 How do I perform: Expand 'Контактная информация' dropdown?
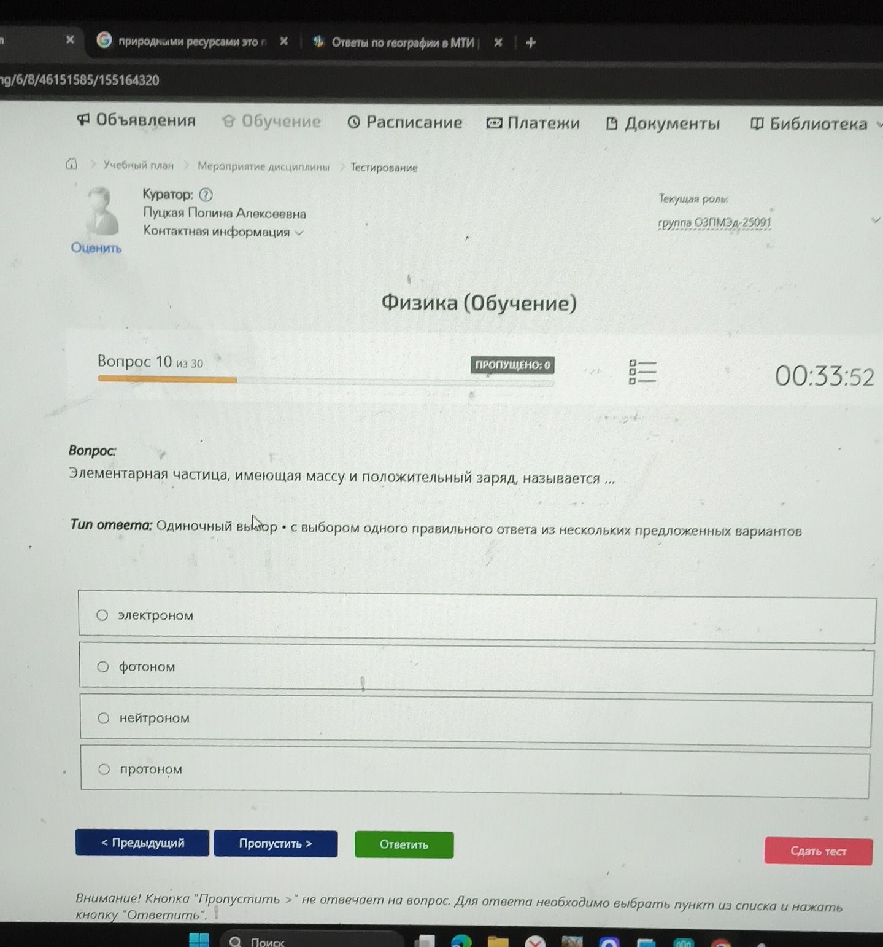(299, 232)
